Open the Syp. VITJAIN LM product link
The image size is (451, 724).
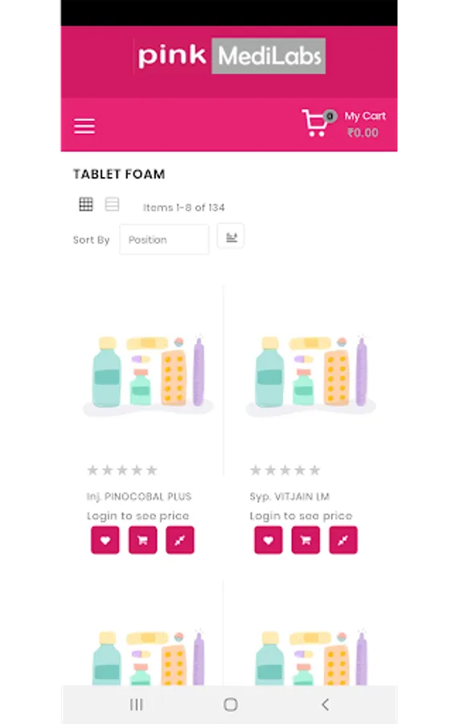tap(289, 496)
